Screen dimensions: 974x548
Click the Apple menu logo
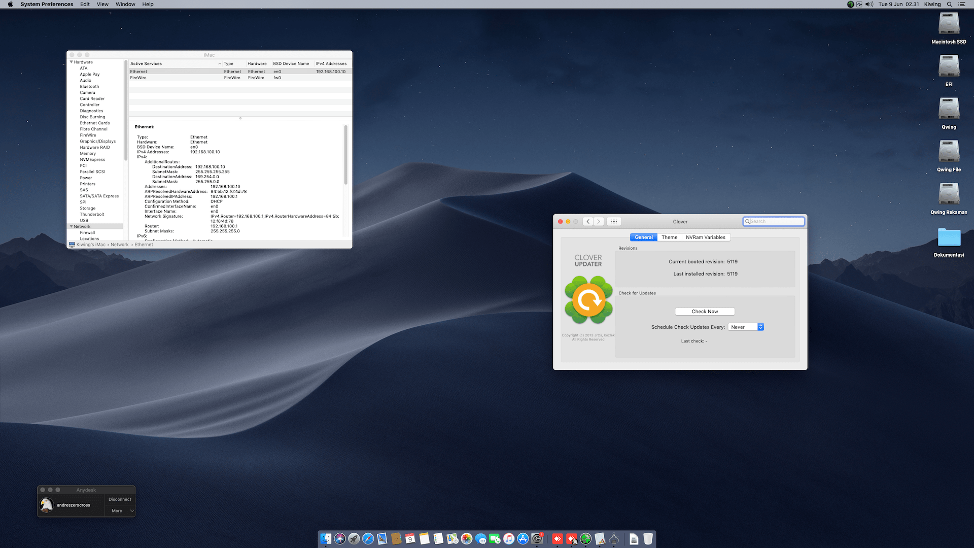click(10, 4)
